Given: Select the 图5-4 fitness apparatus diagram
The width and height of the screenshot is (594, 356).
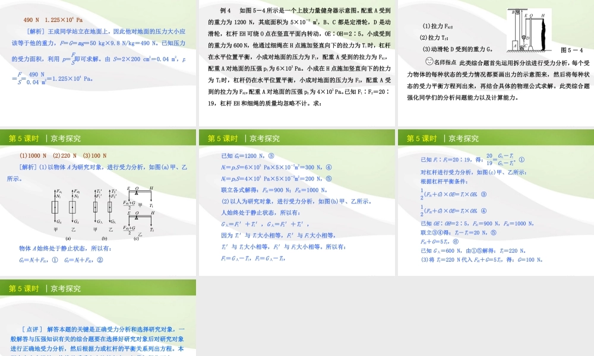Looking at the screenshot, I should (x=529, y=30).
